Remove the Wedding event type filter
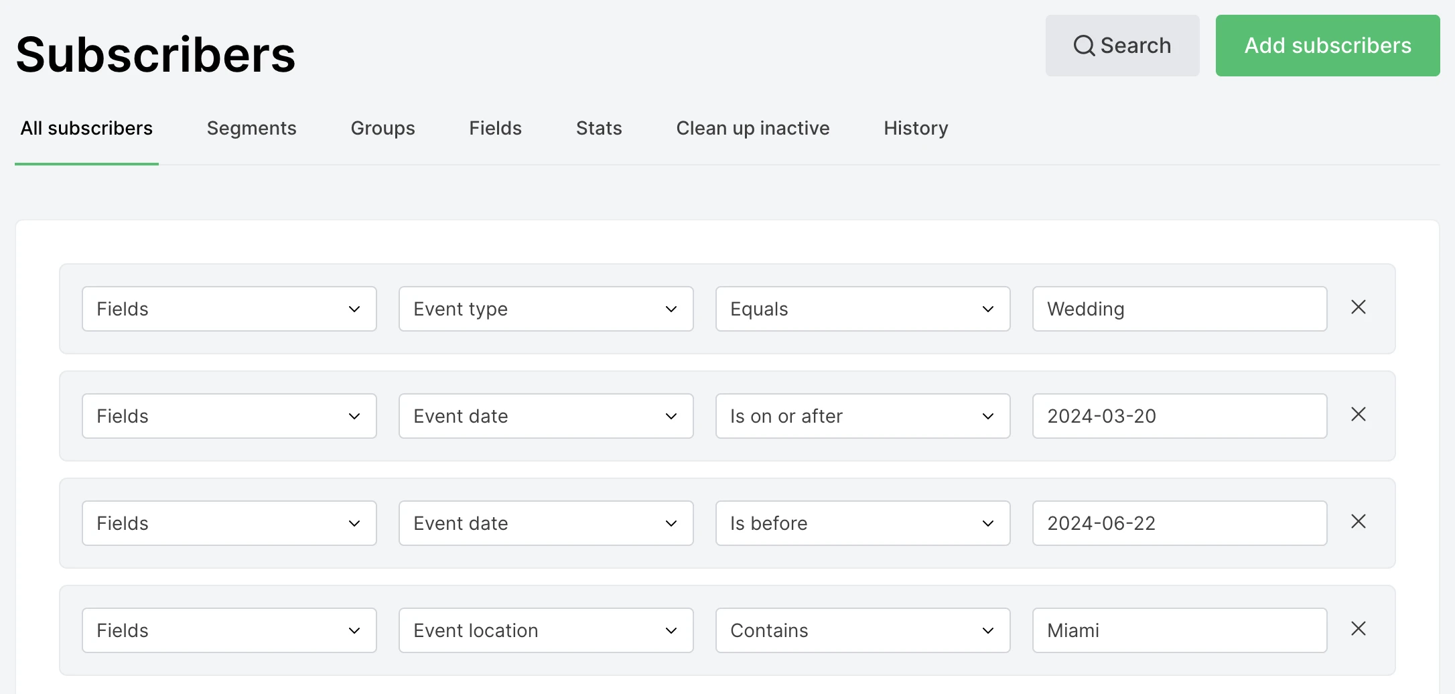Image resolution: width=1455 pixels, height=694 pixels. pyautogui.click(x=1358, y=307)
